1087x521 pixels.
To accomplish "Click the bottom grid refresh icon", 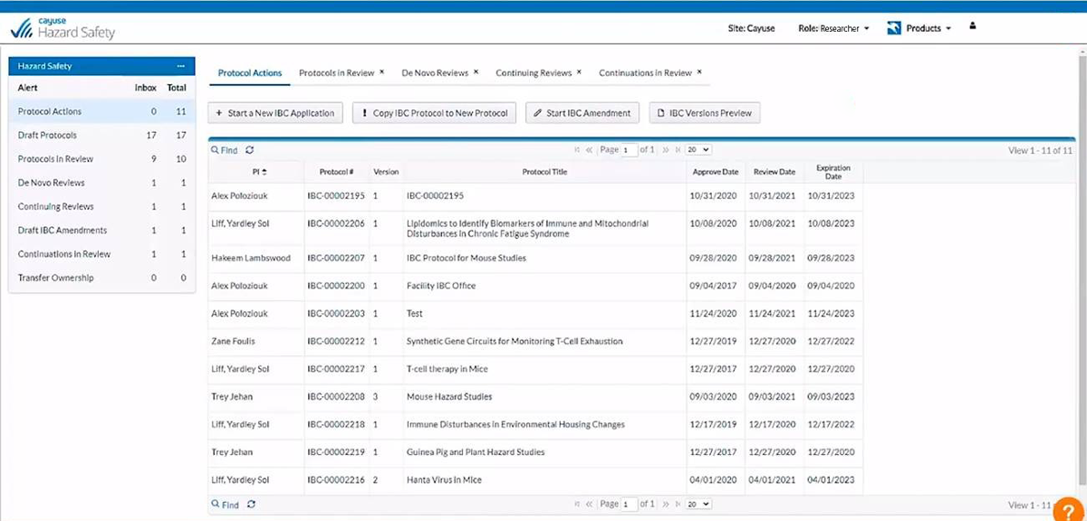I will pos(251,505).
